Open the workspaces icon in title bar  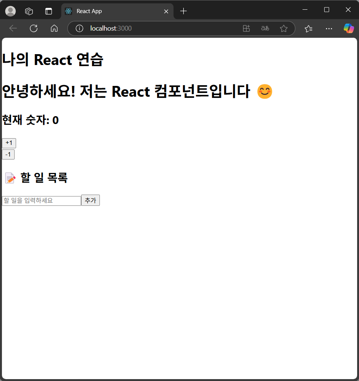[29, 11]
